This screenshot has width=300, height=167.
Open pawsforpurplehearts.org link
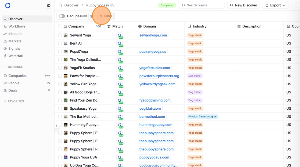tap(159, 76)
